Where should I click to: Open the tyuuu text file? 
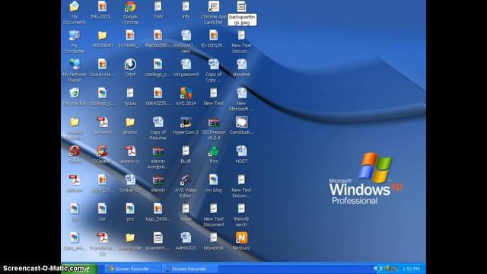(130, 93)
